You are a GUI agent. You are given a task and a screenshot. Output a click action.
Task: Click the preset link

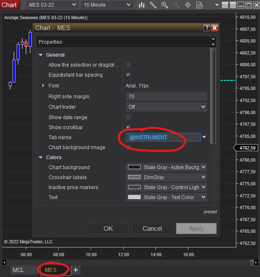(210, 212)
